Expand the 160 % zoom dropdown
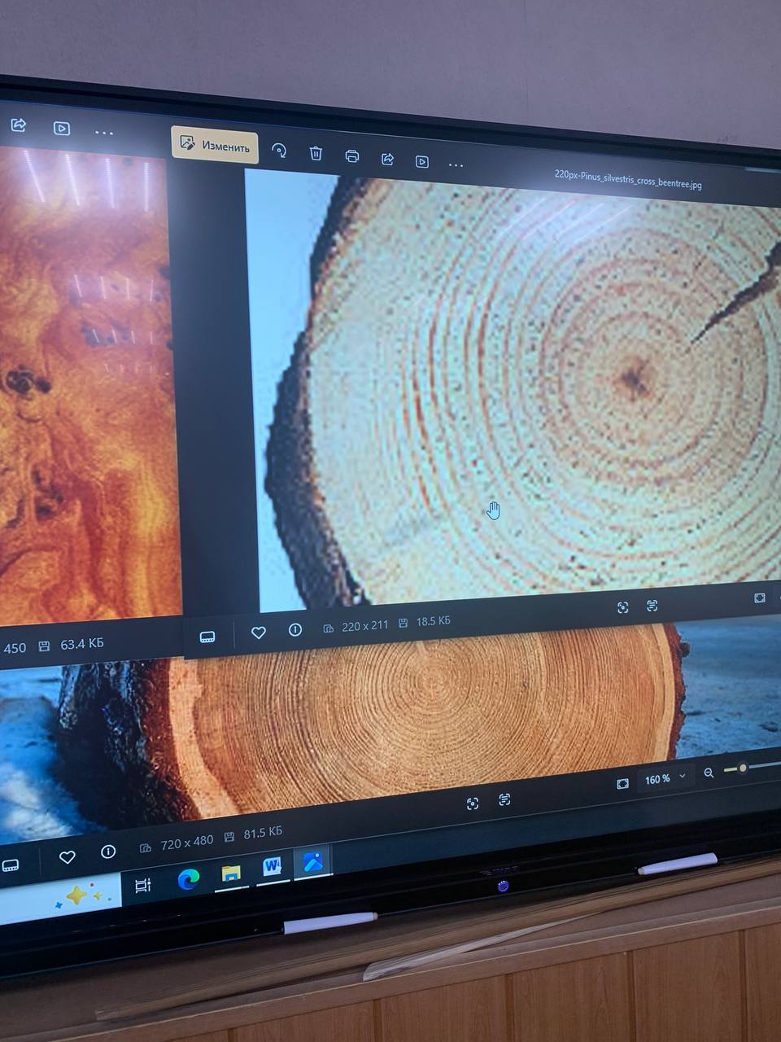 pyautogui.click(x=682, y=777)
